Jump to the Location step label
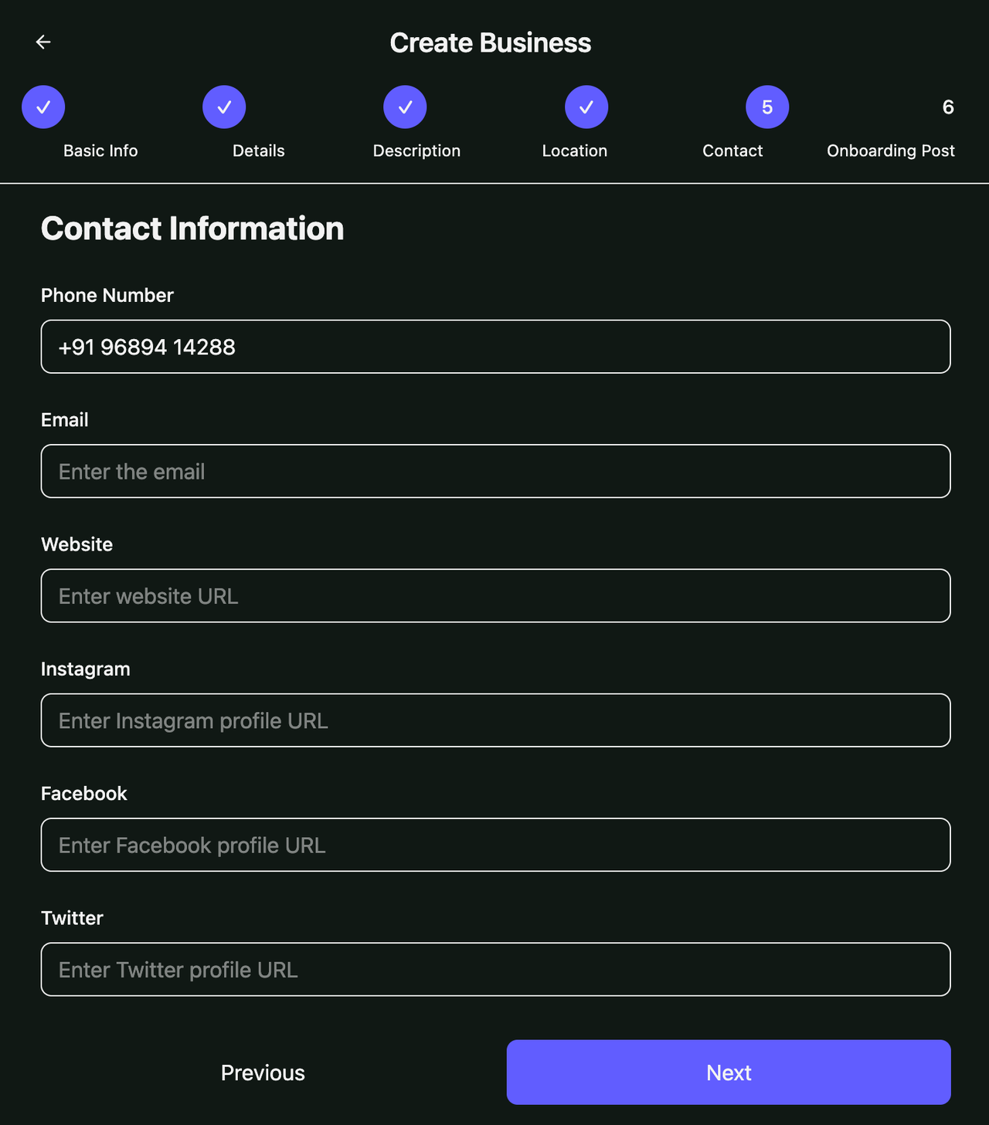 575,151
